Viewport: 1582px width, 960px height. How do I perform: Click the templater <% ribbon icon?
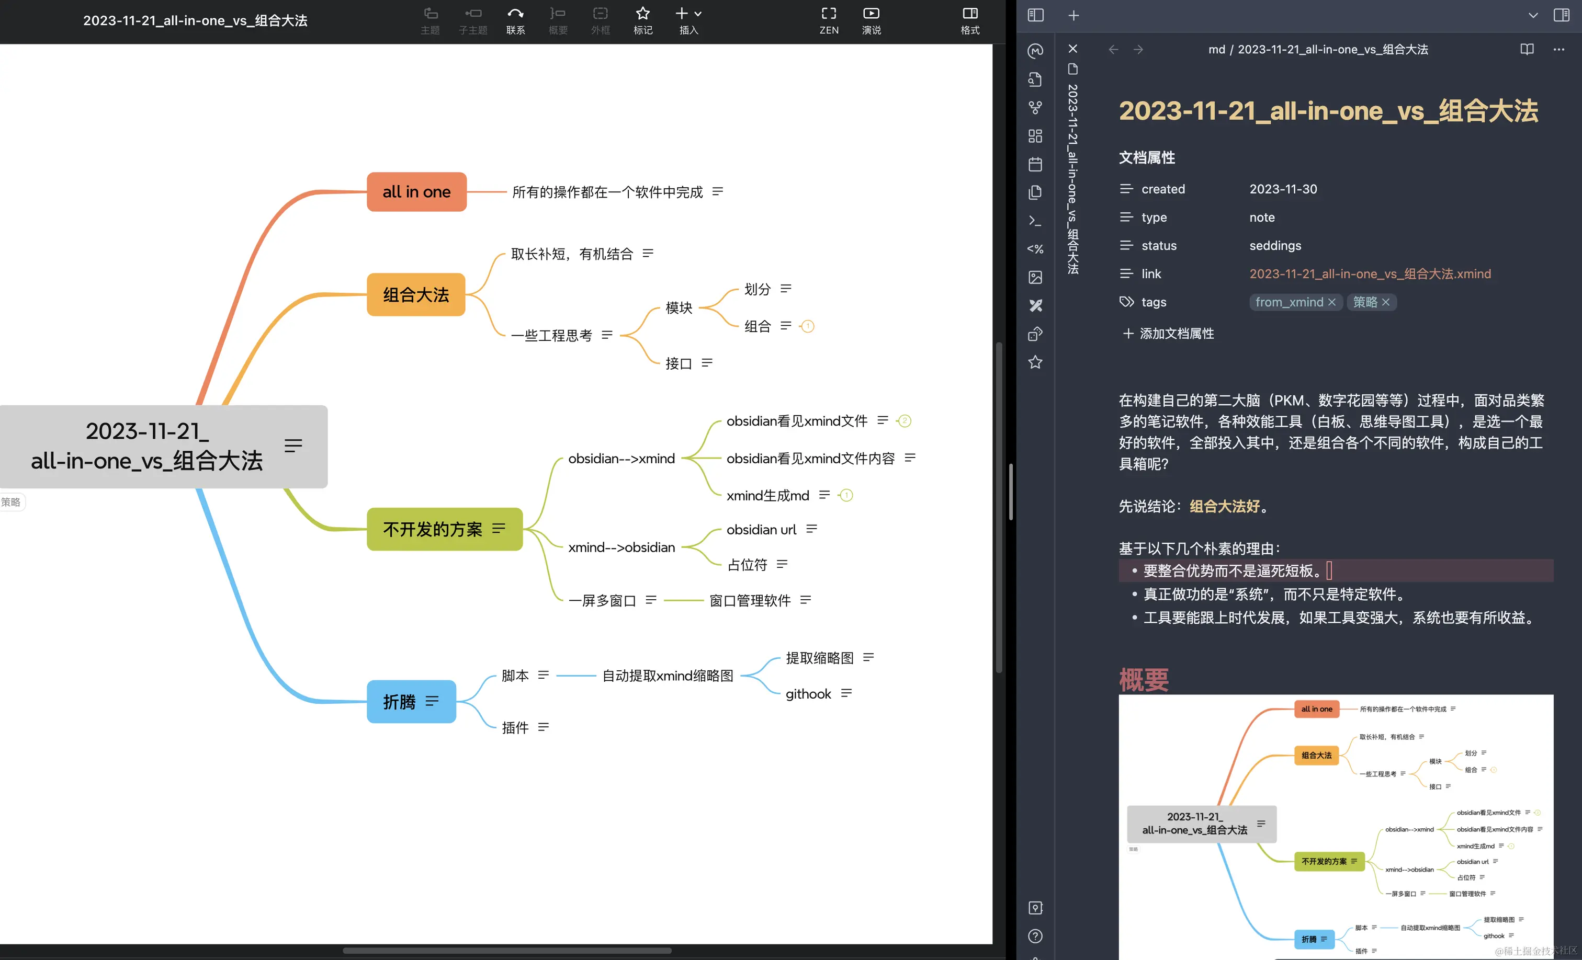pyautogui.click(x=1036, y=249)
